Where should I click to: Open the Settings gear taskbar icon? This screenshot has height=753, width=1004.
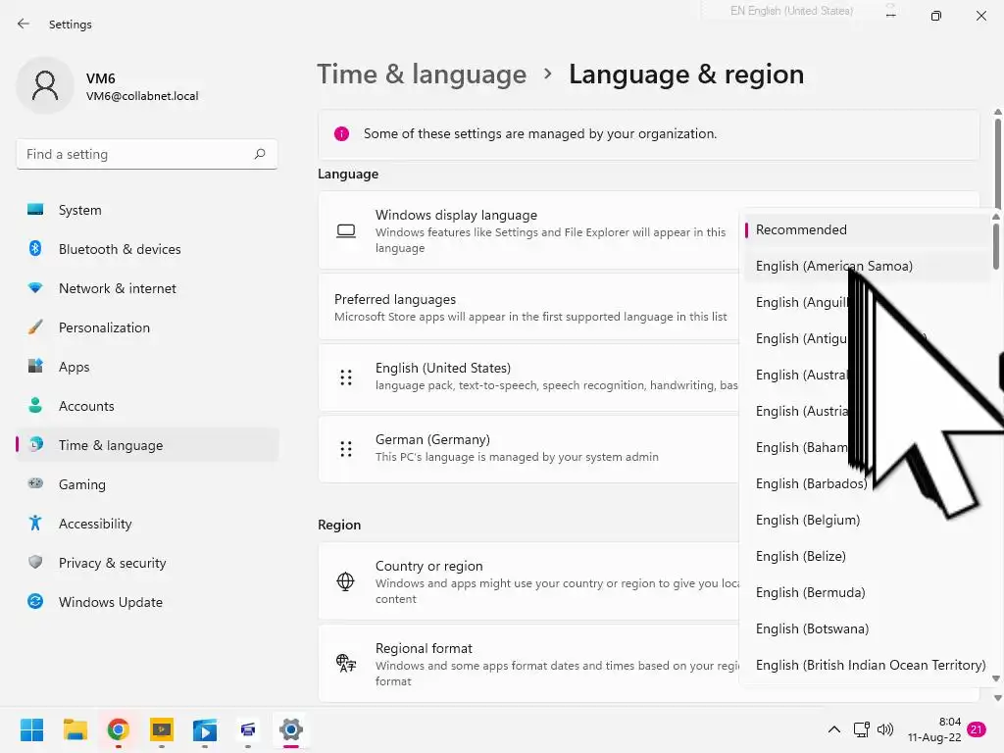290,729
